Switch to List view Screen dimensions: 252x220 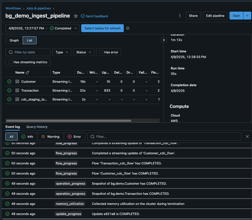[x=30, y=40]
